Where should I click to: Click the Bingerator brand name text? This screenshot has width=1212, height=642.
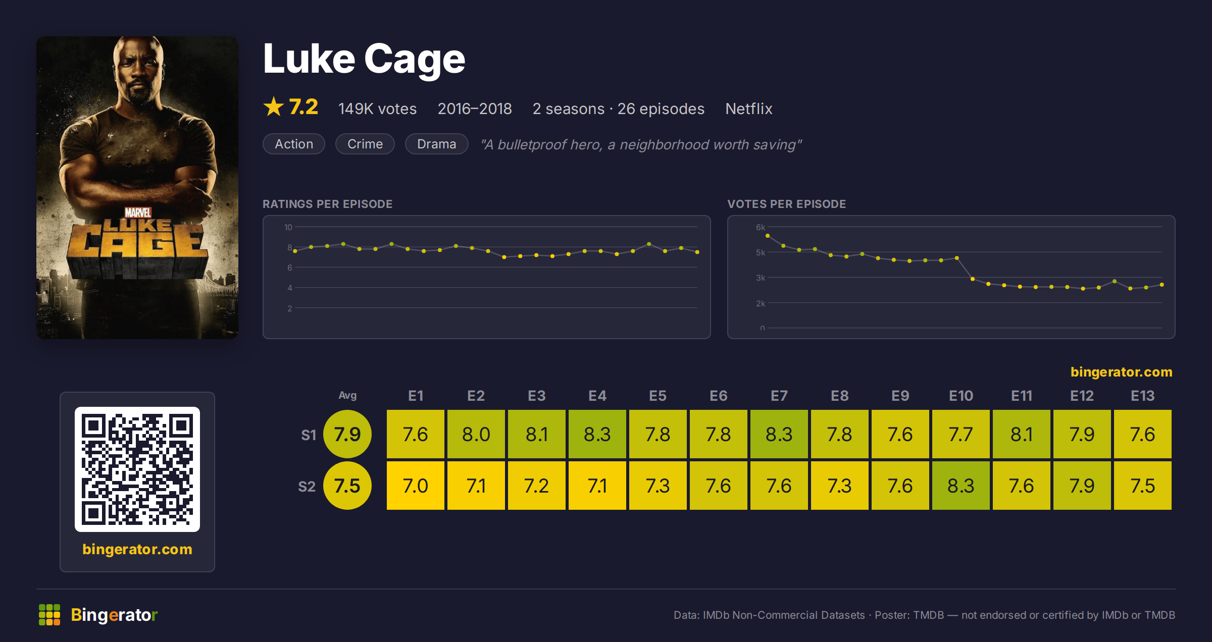[x=114, y=615]
